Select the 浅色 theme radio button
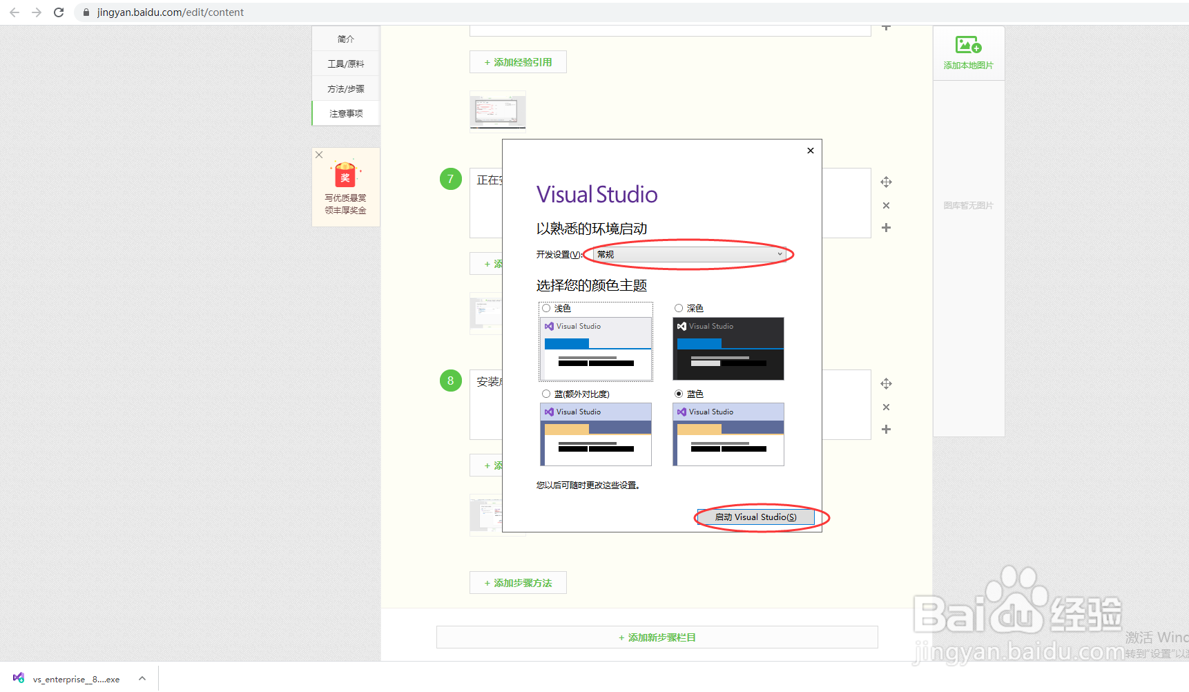 pos(546,308)
